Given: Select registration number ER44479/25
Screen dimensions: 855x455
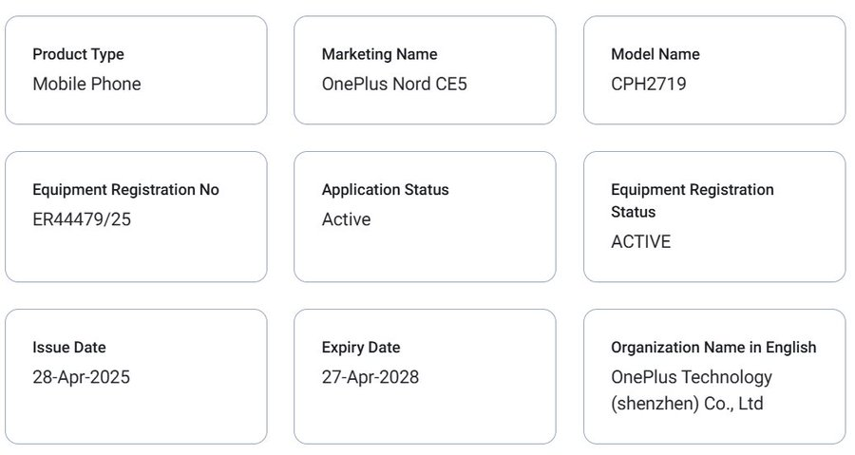Looking at the screenshot, I should tap(82, 219).
